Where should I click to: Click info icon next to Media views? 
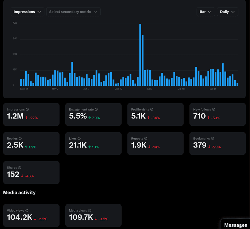tap(90, 211)
